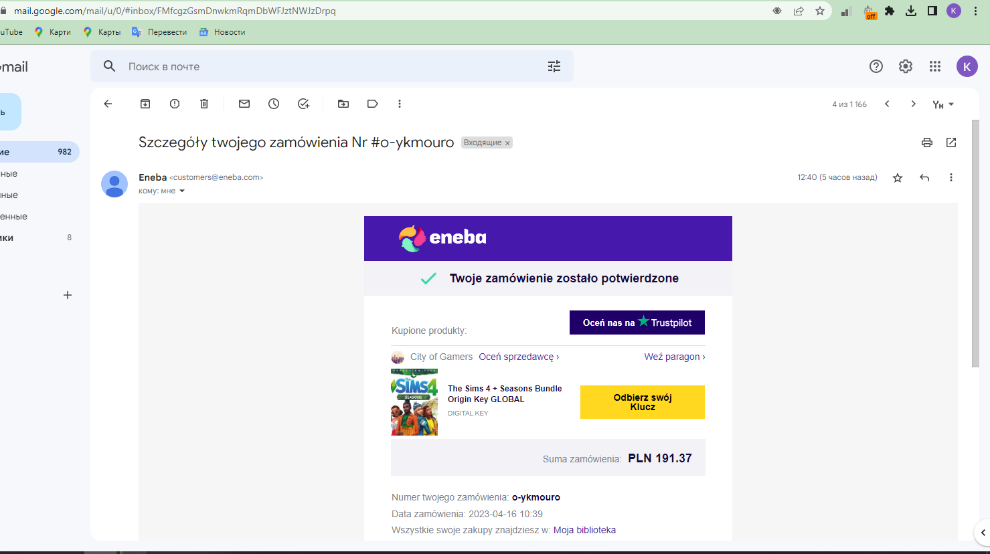Open the Новости bookmark
The width and height of the screenshot is (990, 554).
pos(222,32)
